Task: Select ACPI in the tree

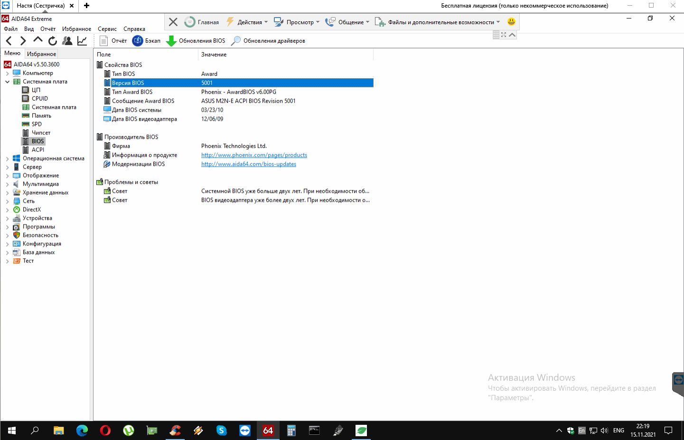Action: (x=38, y=150)
